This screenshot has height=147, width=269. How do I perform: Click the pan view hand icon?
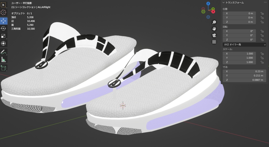click(214, 29)
